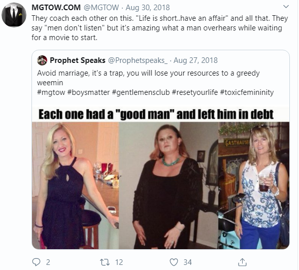Open the #mgtow hashtag
This screenshot has height=270, width=299.
pos(51,92)
